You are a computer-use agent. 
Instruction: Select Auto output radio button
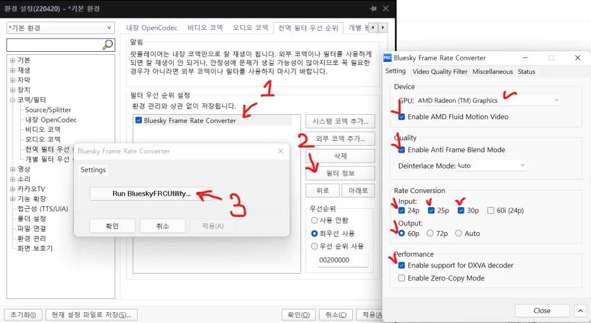pyautogui.click(x=458, y=233)
